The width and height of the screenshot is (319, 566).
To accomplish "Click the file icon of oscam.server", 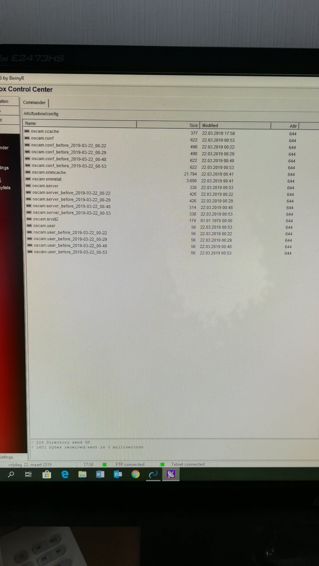I will tap(28, 186).
